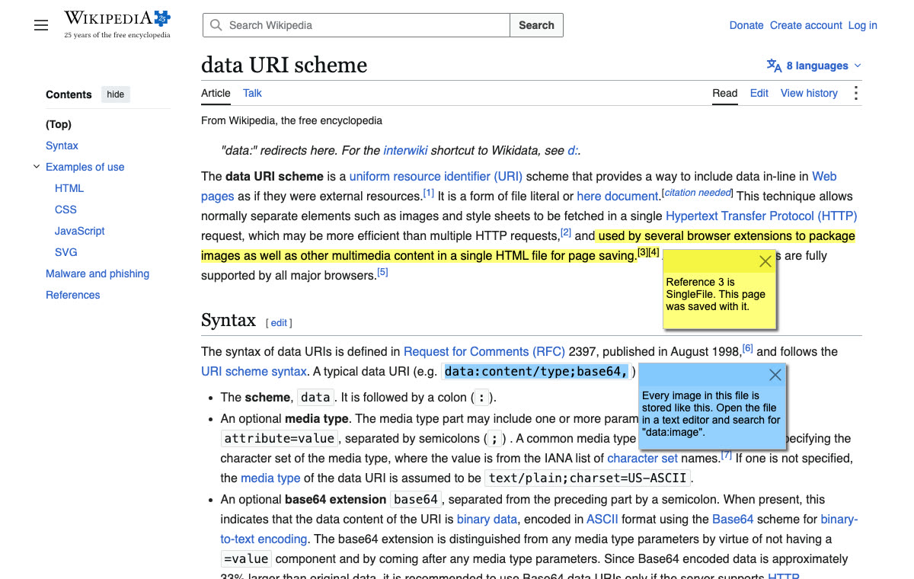Open Create account link

coord(806,25)
